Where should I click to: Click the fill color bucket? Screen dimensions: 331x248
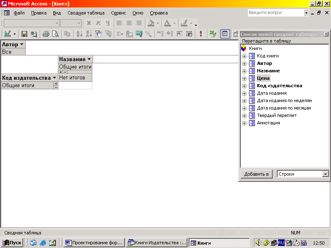pyautogui.click(x=151, y=23)
